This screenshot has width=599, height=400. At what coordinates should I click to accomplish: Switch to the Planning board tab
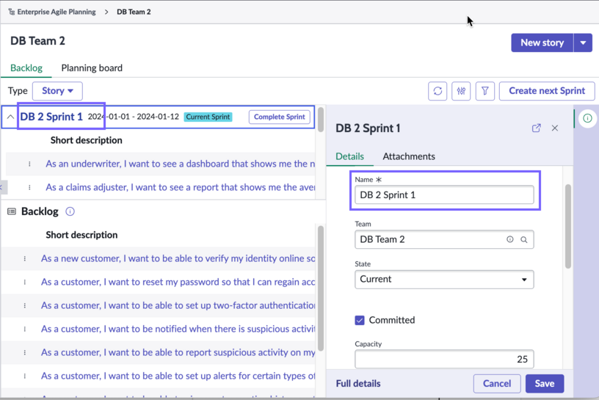pos(92,68)
